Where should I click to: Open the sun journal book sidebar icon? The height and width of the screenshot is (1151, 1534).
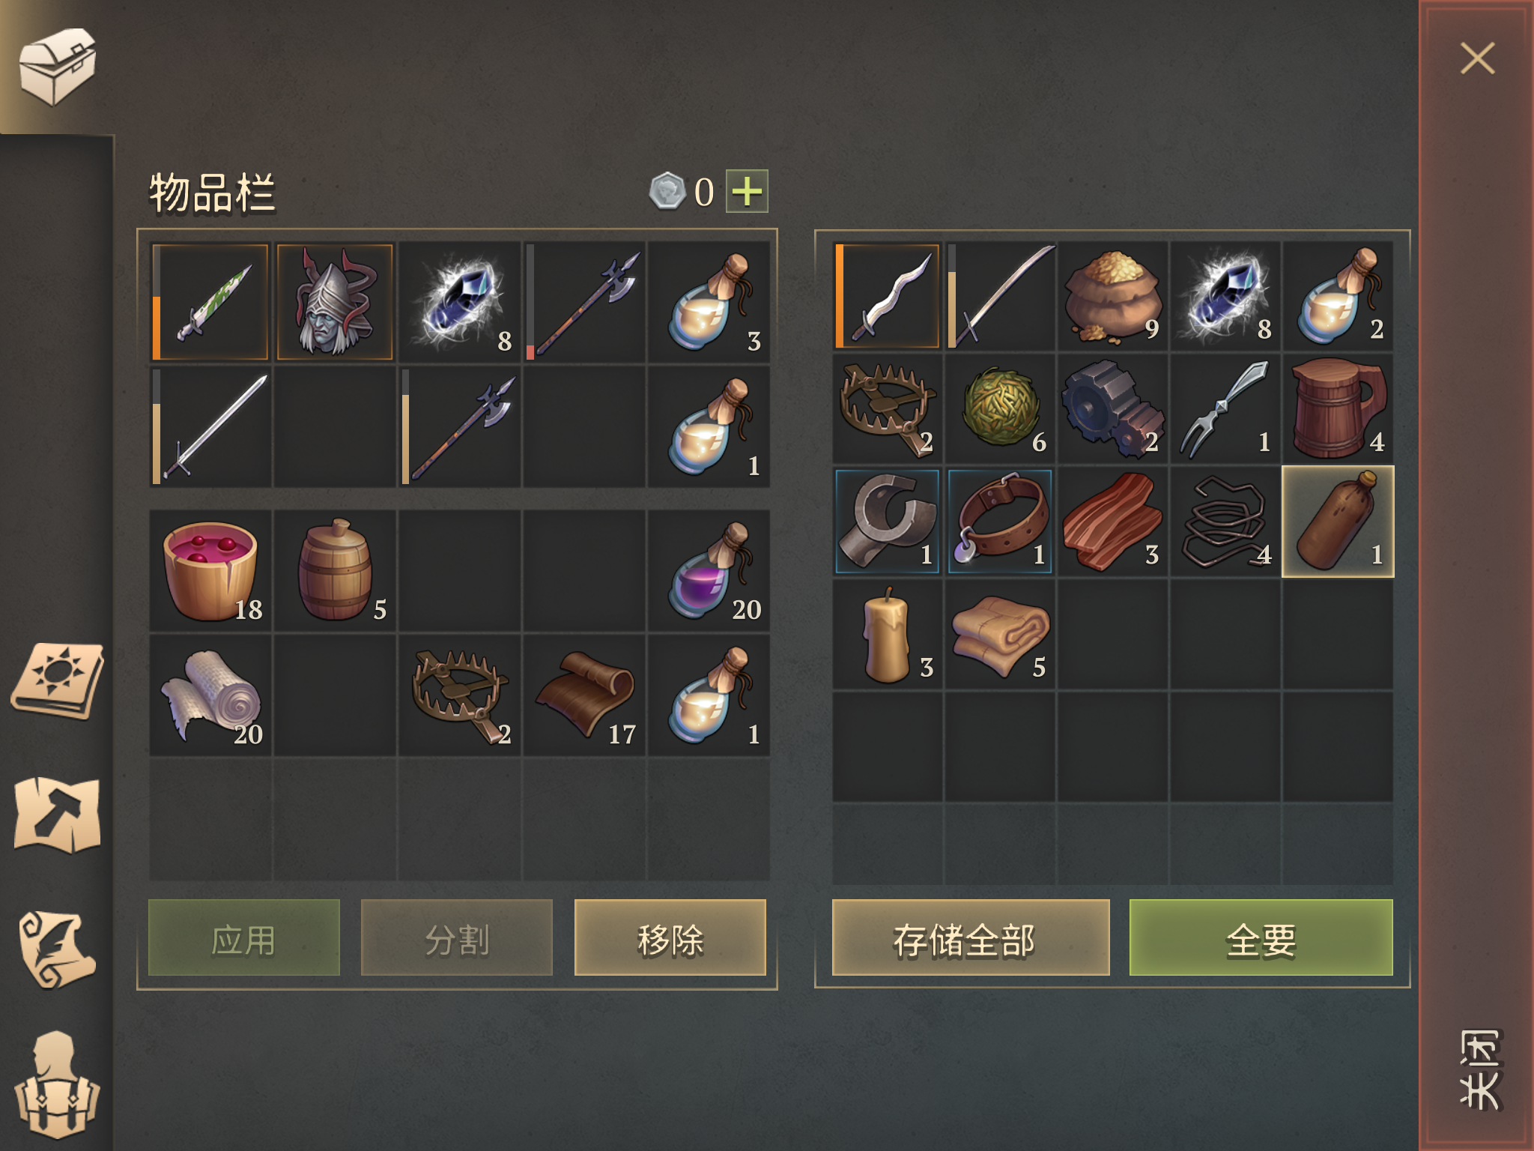(x=57, y=680)
